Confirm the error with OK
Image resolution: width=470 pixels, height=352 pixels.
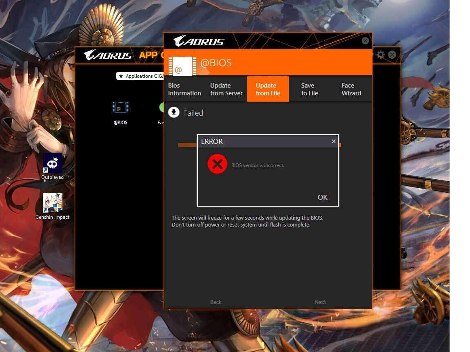coord(323,197)
